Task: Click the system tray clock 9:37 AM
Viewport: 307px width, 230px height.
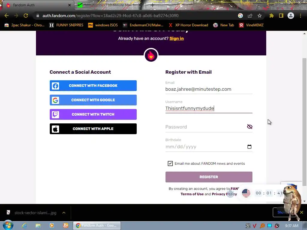Action: pos(292,226)
